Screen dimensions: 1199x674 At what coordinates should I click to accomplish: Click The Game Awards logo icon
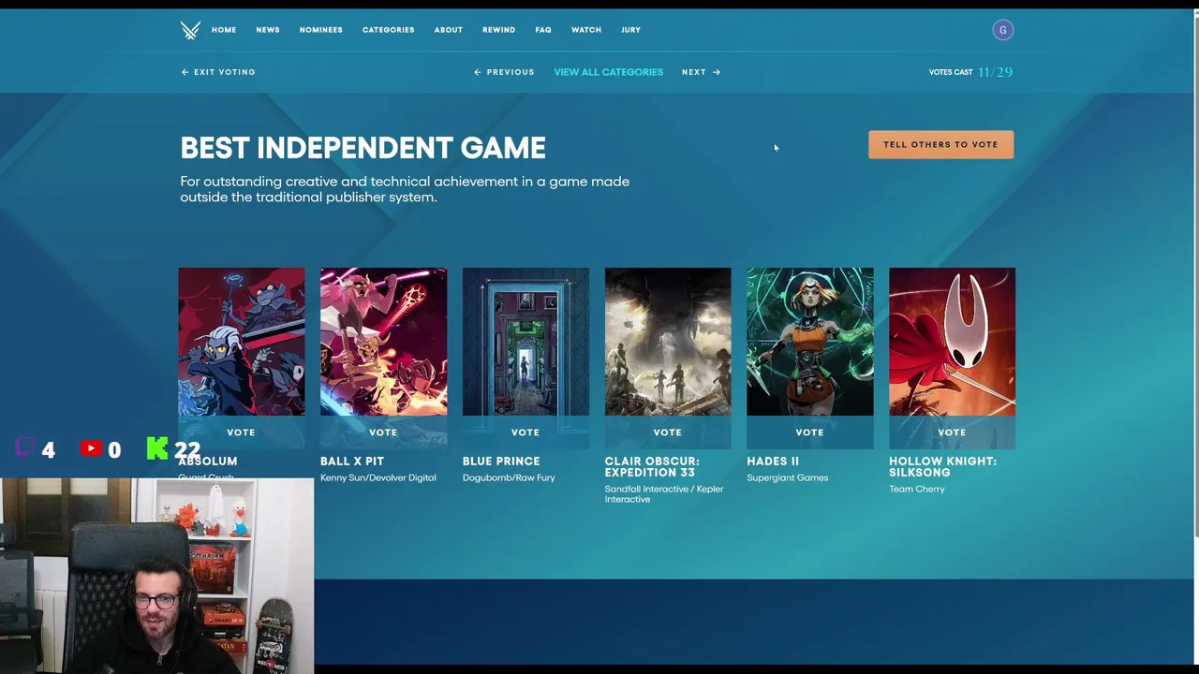[x=190, y=30]
